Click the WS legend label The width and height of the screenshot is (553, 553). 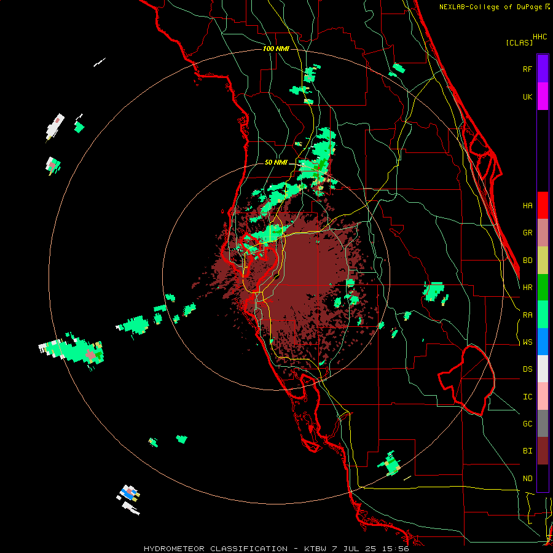(x=527, y=342)
